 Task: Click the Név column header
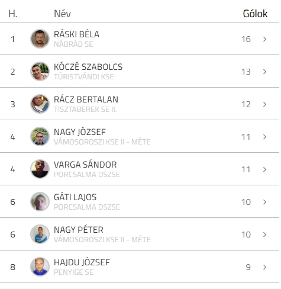[62, 14]
